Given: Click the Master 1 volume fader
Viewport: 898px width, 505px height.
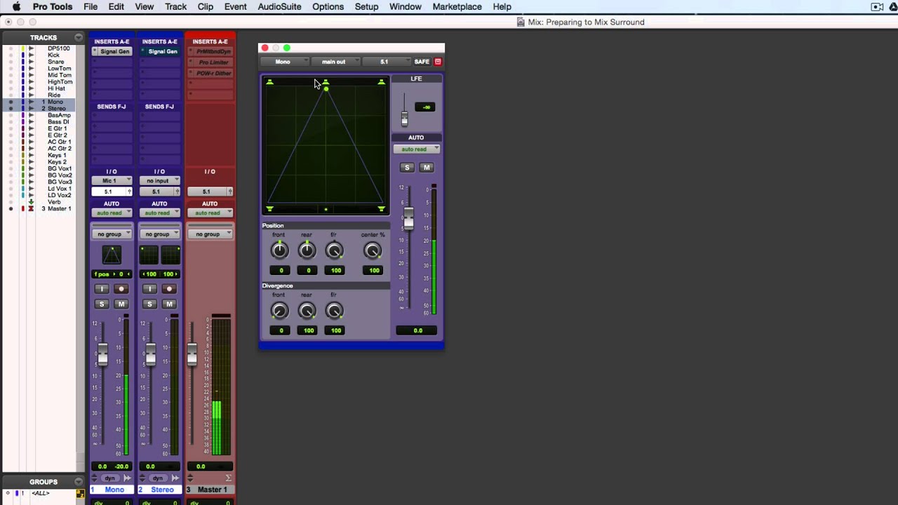Looking at the screenshot, I should [192, 354].
